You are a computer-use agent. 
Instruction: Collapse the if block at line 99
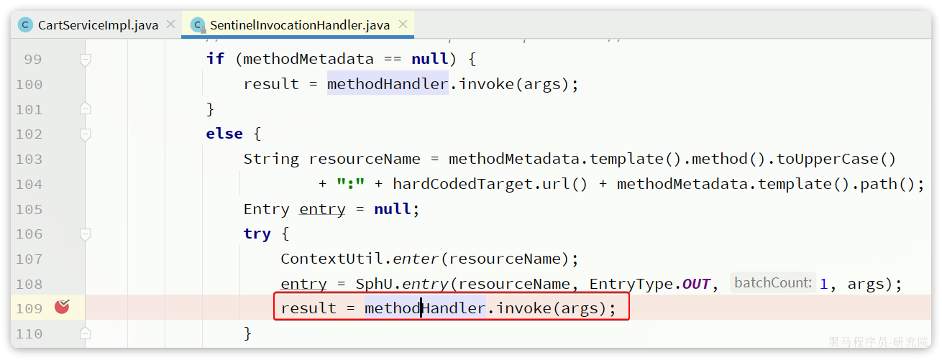tap(86, 60)
